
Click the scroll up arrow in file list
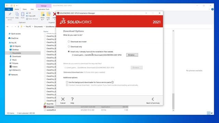(x=173, y=31)
